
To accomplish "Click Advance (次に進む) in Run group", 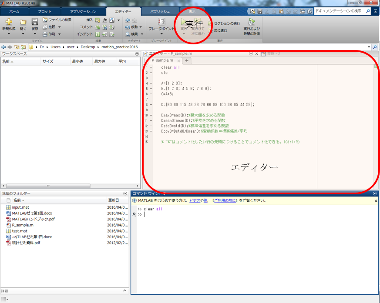I will pos(218,31).
